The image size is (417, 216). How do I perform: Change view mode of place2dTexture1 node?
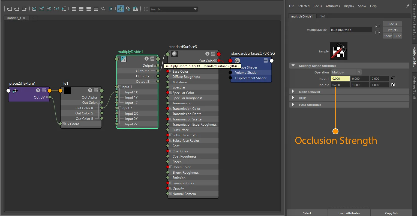44,90
